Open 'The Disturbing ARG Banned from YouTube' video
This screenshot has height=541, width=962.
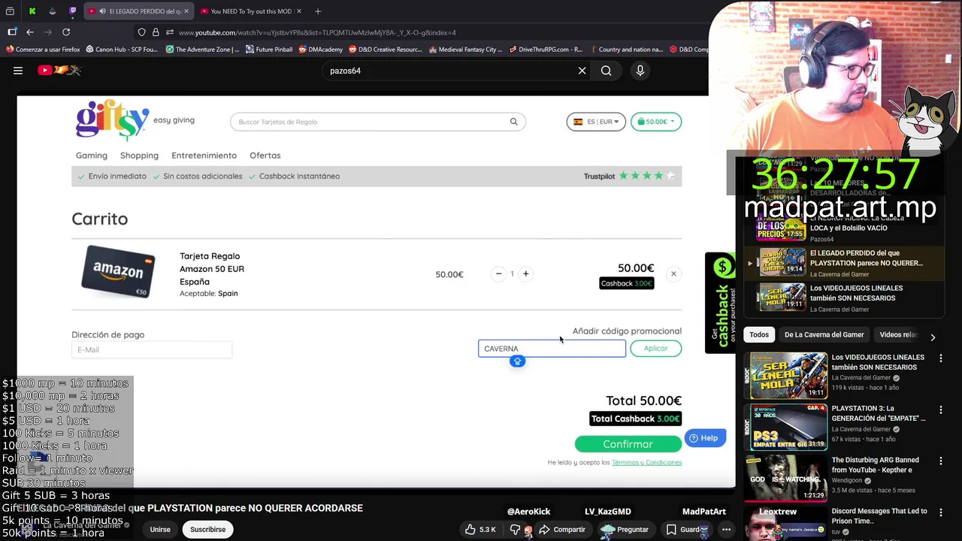(x=875, y=464)
